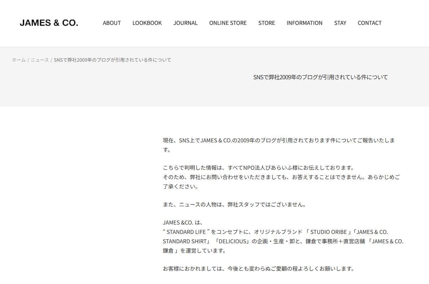The width and height of the screenshot is (429, 284).
Task: Click the closing thank-you sentence
Action: point(258,268)
